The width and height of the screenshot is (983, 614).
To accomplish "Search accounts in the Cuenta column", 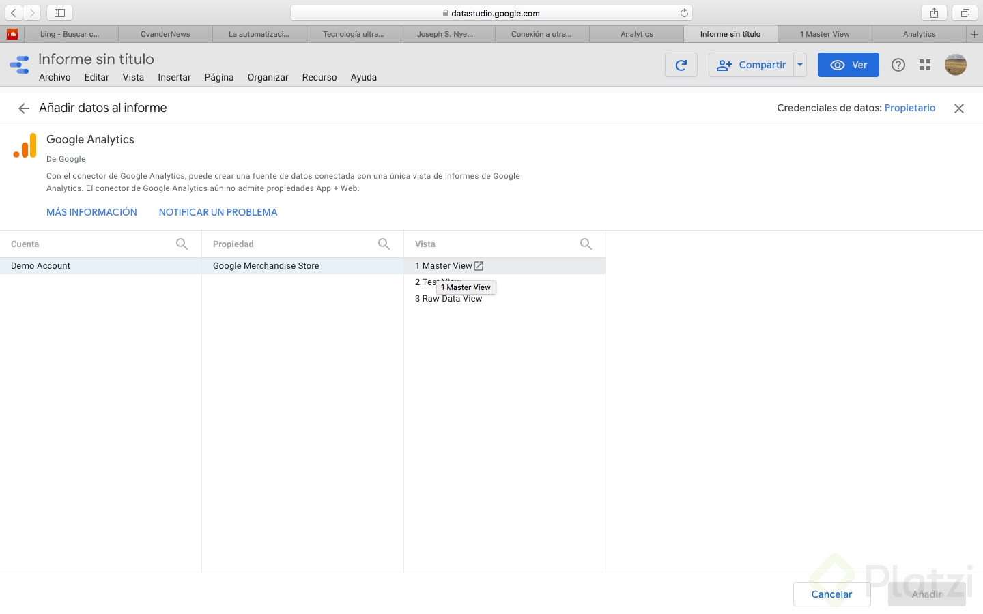I will [182, 244].
